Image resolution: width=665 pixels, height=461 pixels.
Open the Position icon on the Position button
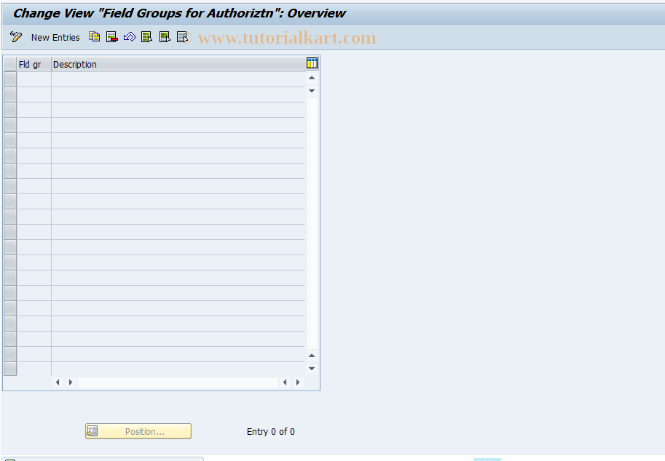click(x=93, y=430)
